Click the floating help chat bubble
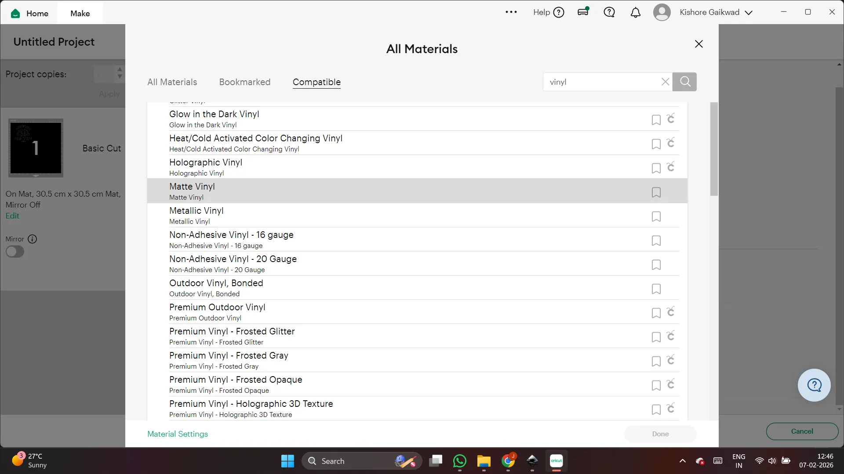This screenshot has width=844, height=474. [814, 385]
